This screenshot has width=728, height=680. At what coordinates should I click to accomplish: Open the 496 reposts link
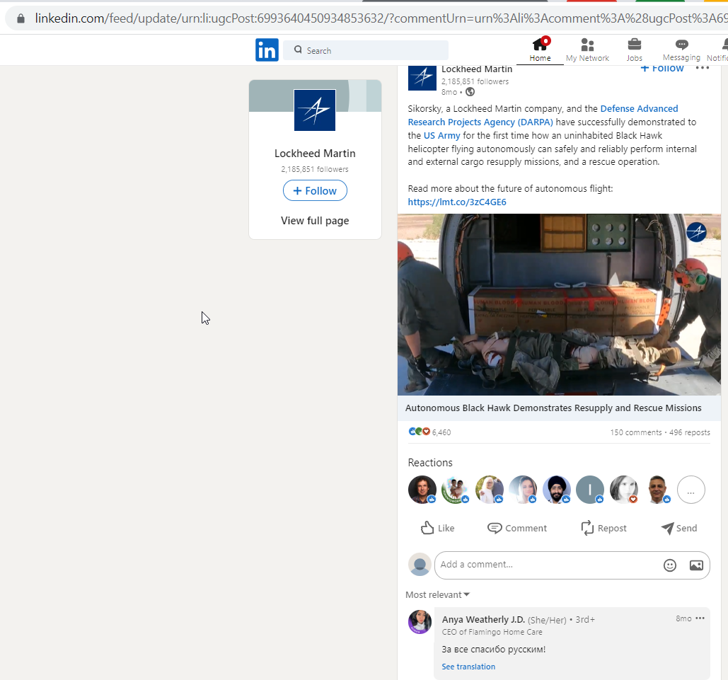690,432
